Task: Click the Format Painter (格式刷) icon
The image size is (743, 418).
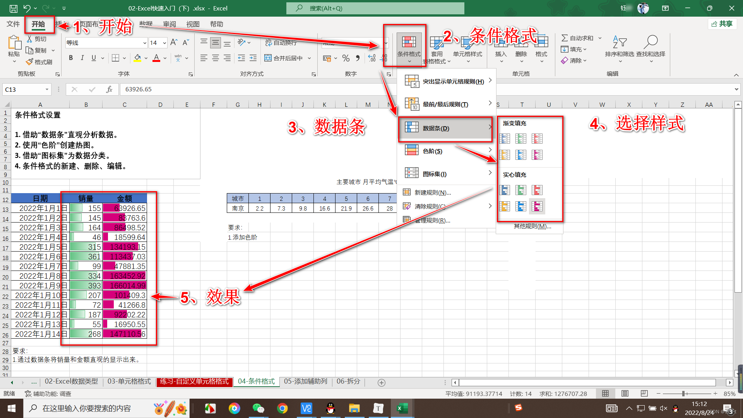Action: 29,62
